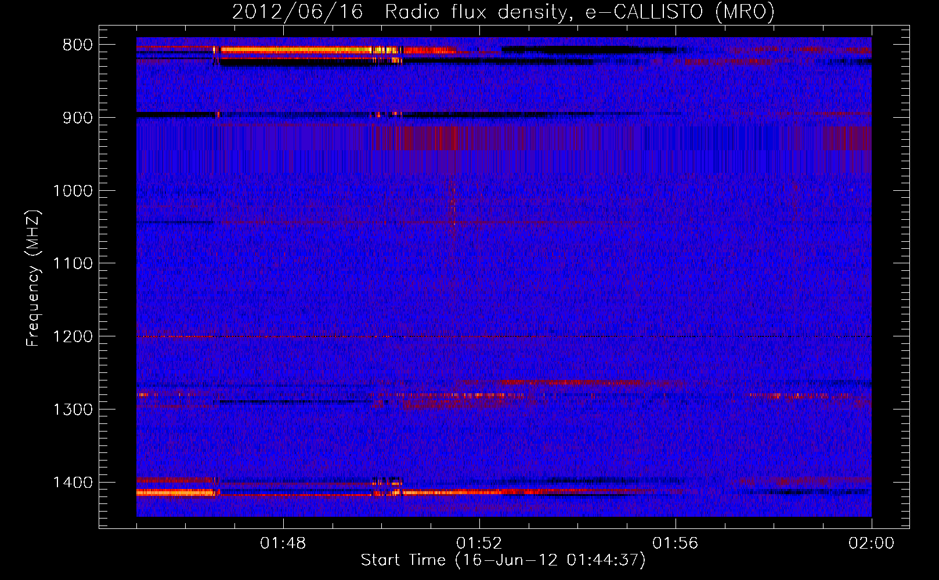
Task: Click the 'Start Time (16-Jun-12 01:44:37)' label
Action: [x=503, y=560]
